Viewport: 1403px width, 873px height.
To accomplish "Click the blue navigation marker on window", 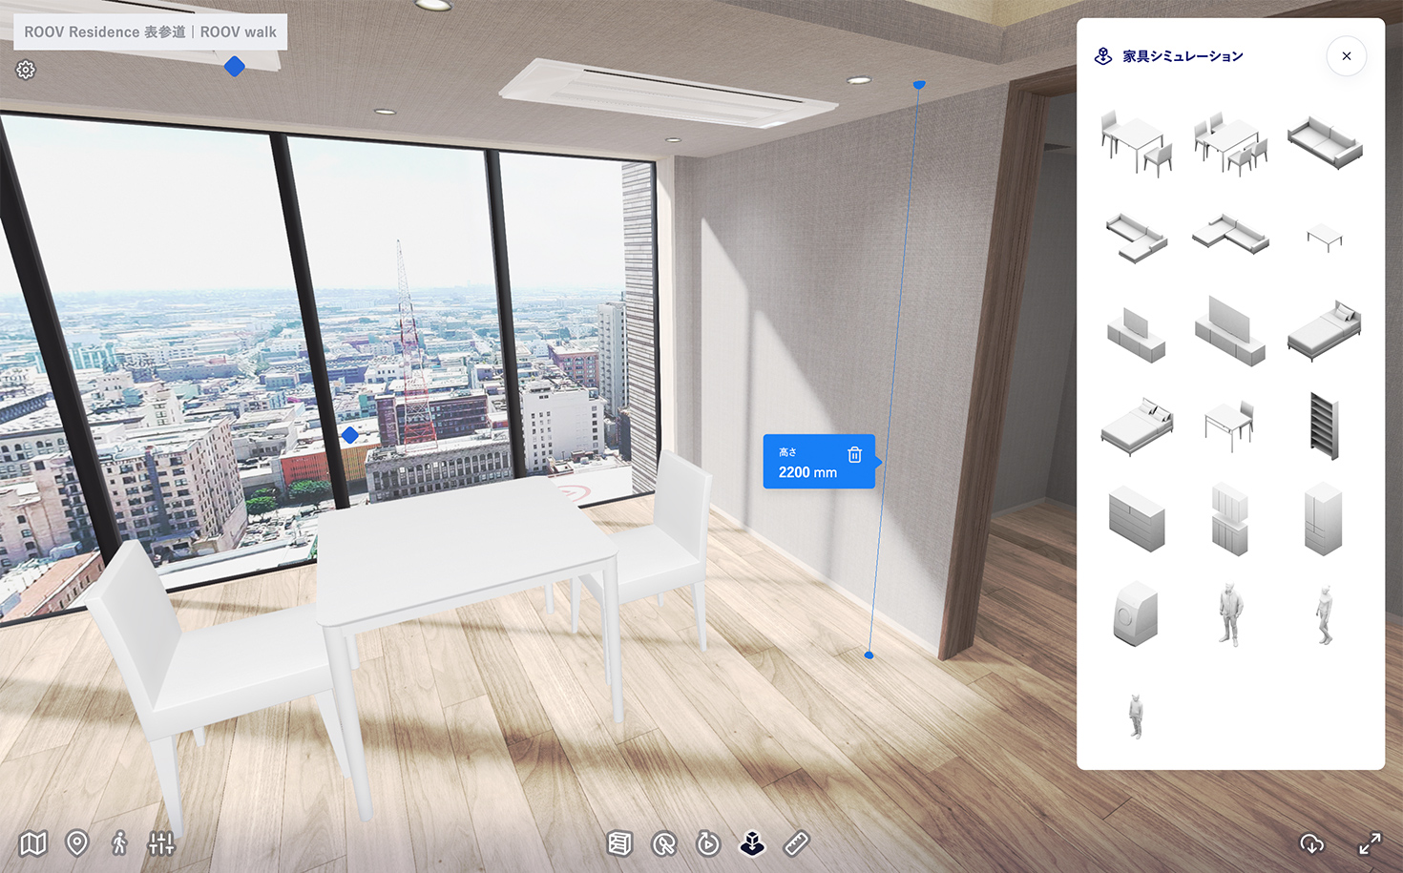I will click(350, 435).
